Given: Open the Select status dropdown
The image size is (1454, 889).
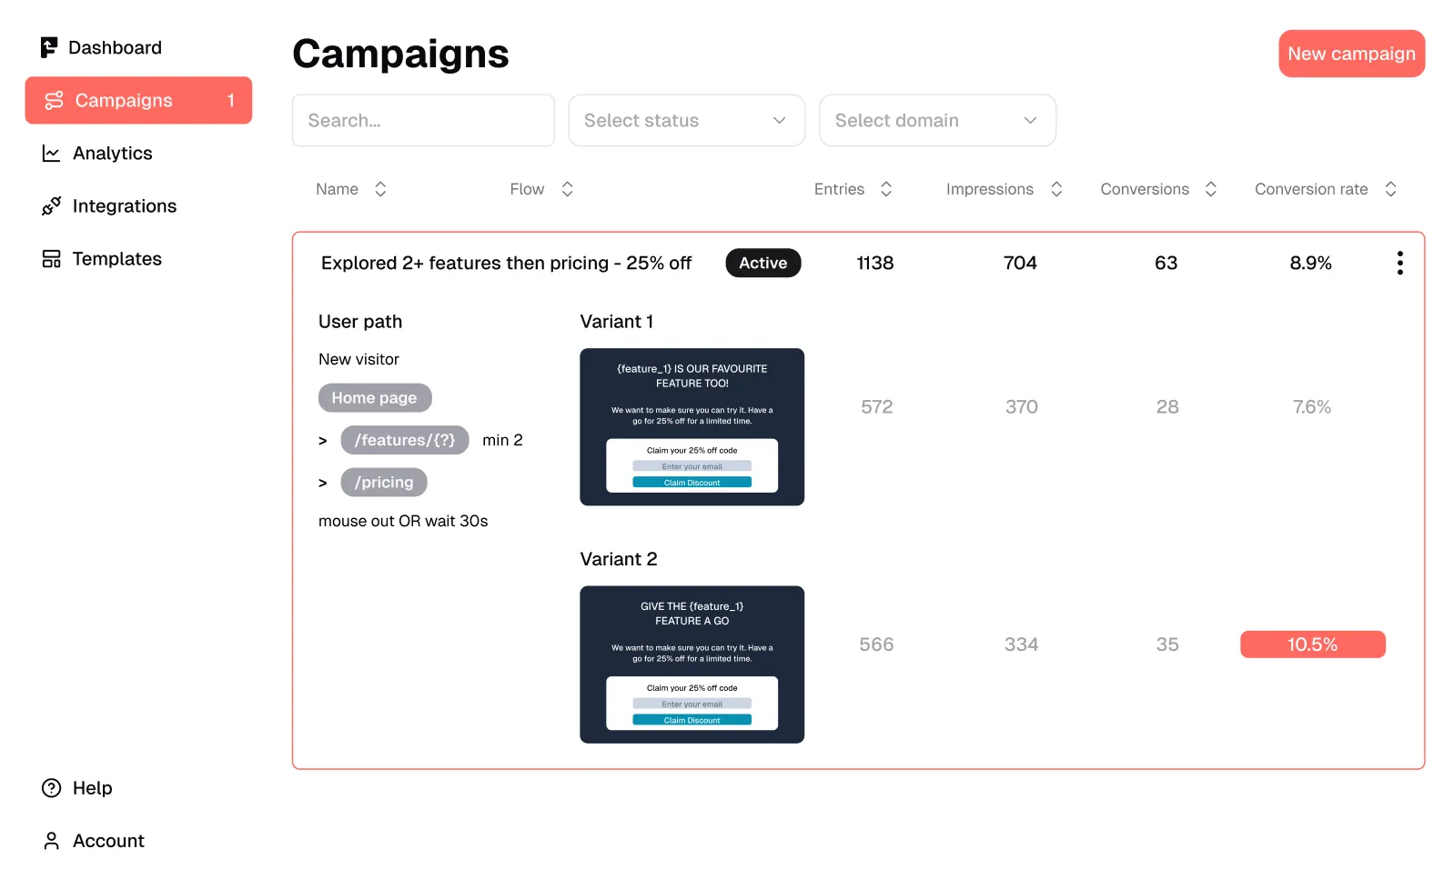Looking at the screenshot, I should [x=686, y=120].
